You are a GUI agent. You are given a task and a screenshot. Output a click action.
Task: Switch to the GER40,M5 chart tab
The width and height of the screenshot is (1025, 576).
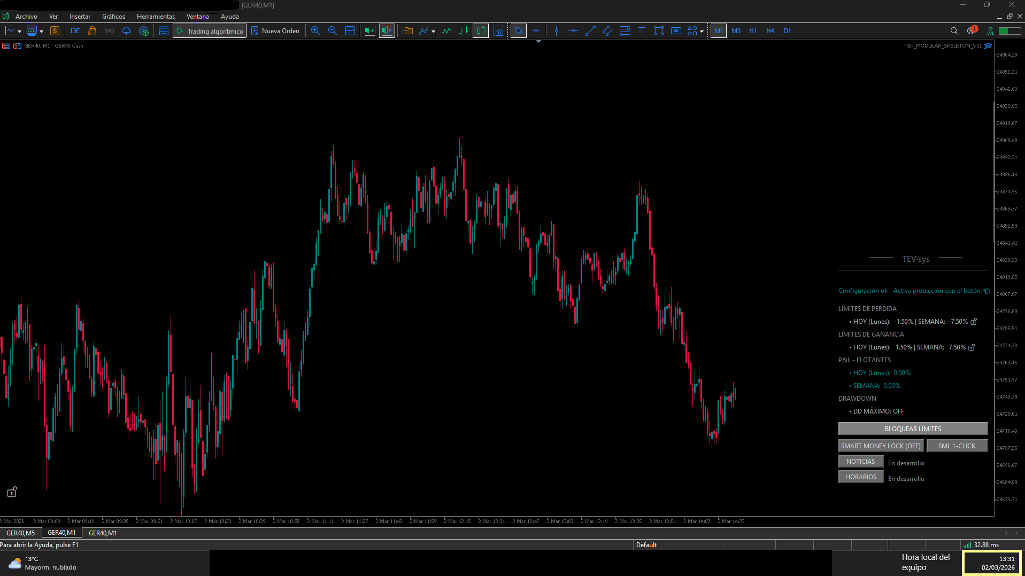20,533
